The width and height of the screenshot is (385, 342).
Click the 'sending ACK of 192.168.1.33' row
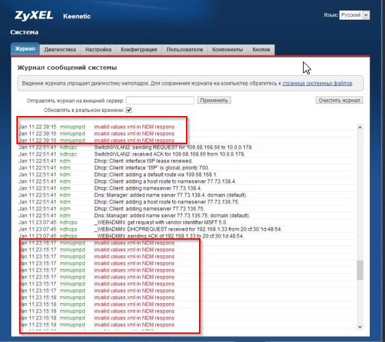click(187, 236)
